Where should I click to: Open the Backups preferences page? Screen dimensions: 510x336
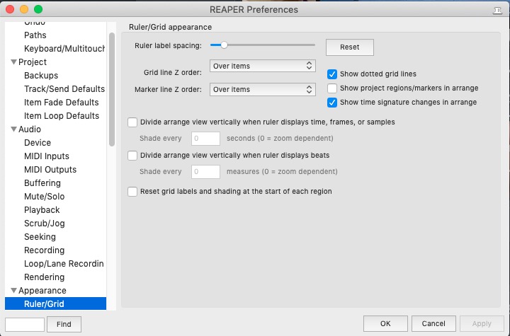tap(41, 76)
